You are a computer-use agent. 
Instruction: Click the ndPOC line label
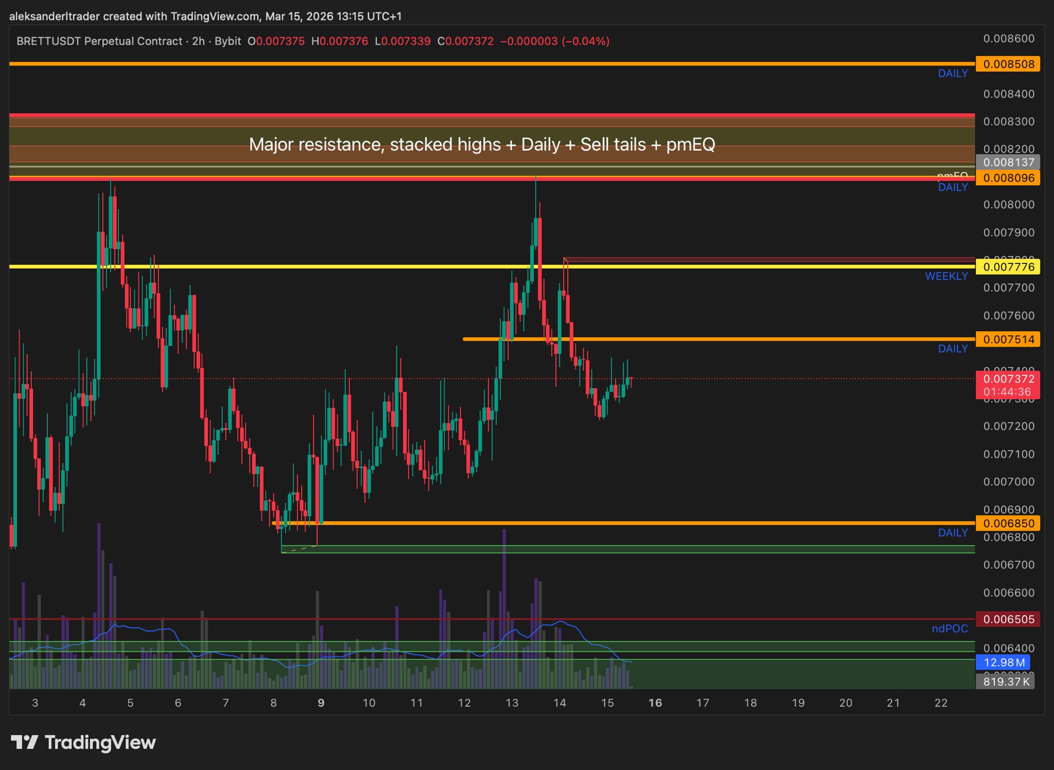point(950,629)
